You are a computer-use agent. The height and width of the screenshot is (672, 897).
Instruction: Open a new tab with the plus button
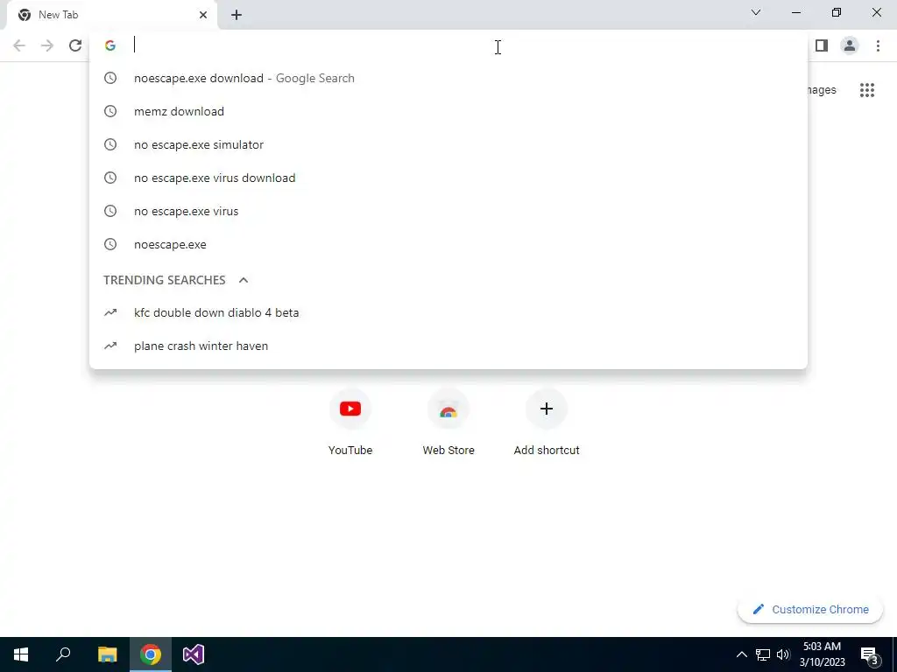(237, 16)
